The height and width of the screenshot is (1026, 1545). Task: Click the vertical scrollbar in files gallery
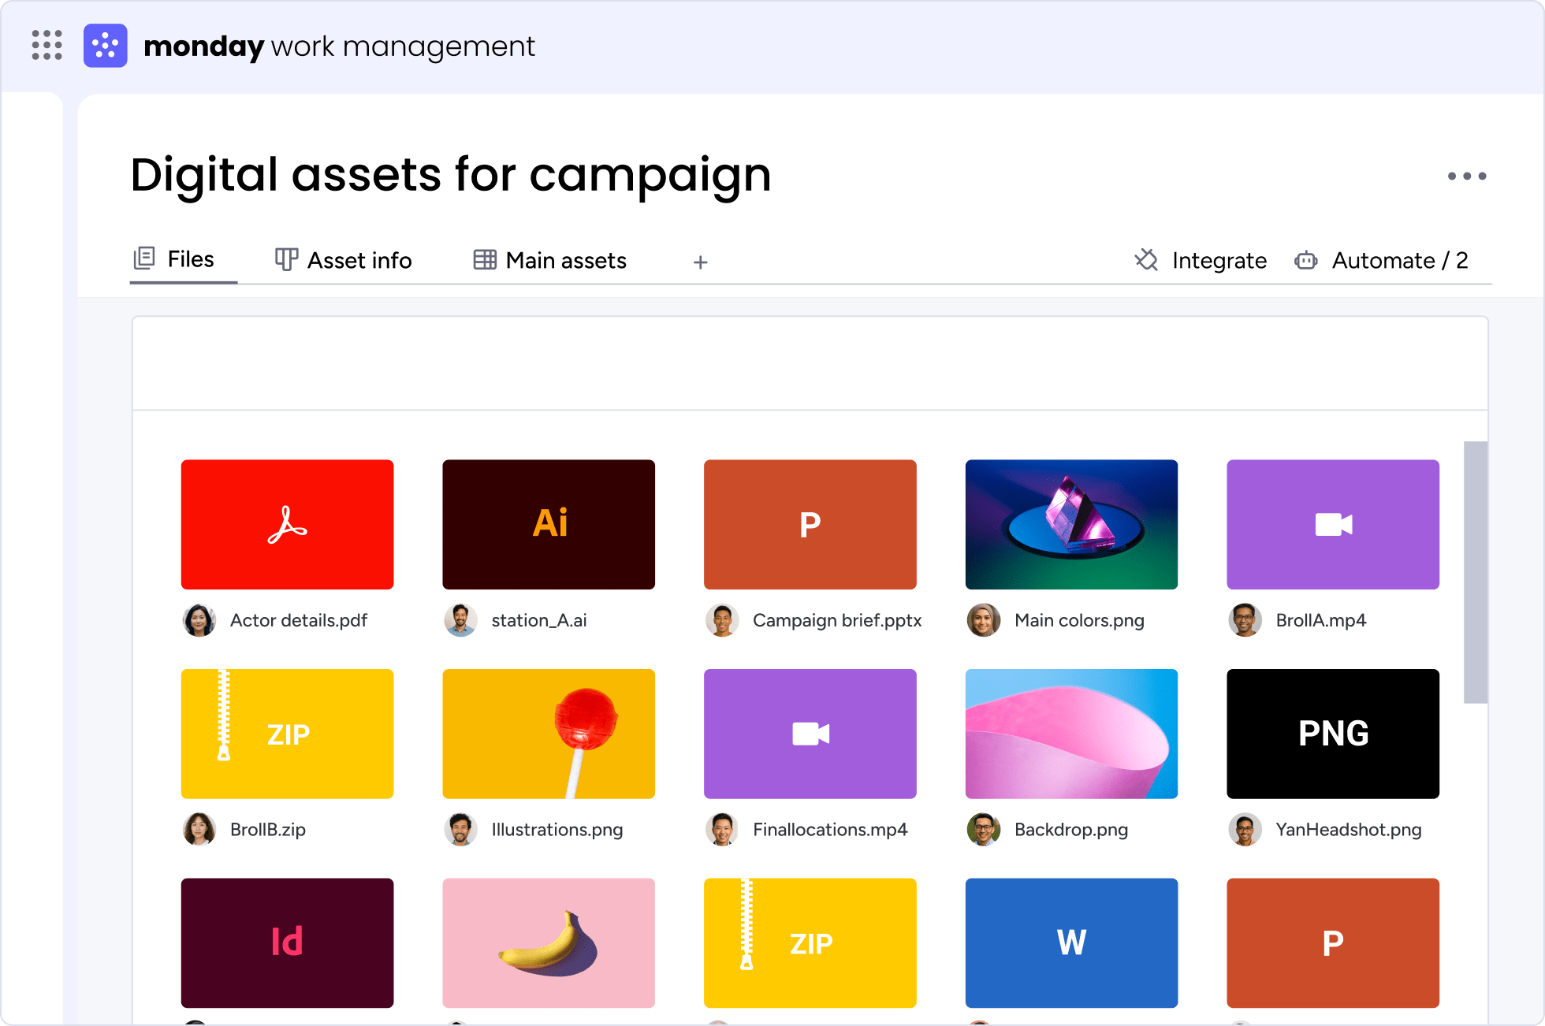pos(1475,572)
